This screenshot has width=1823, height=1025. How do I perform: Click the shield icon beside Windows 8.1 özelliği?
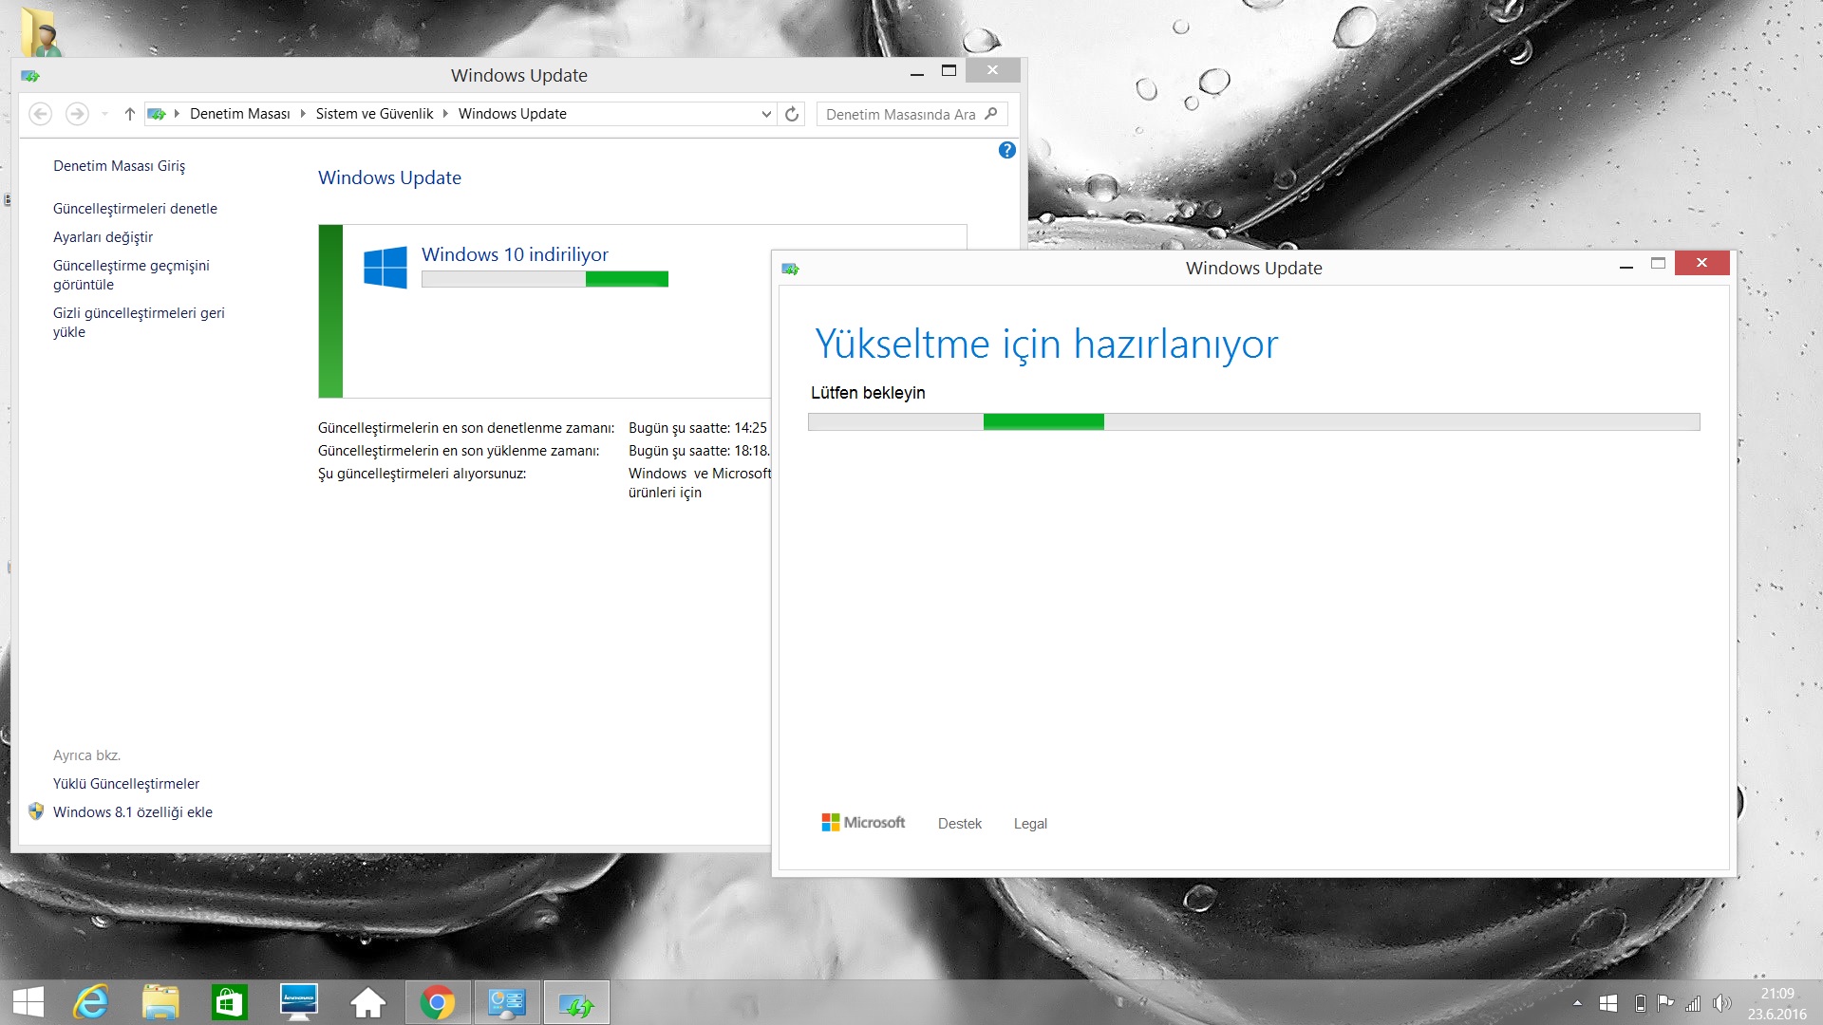[x=36, y=811]
